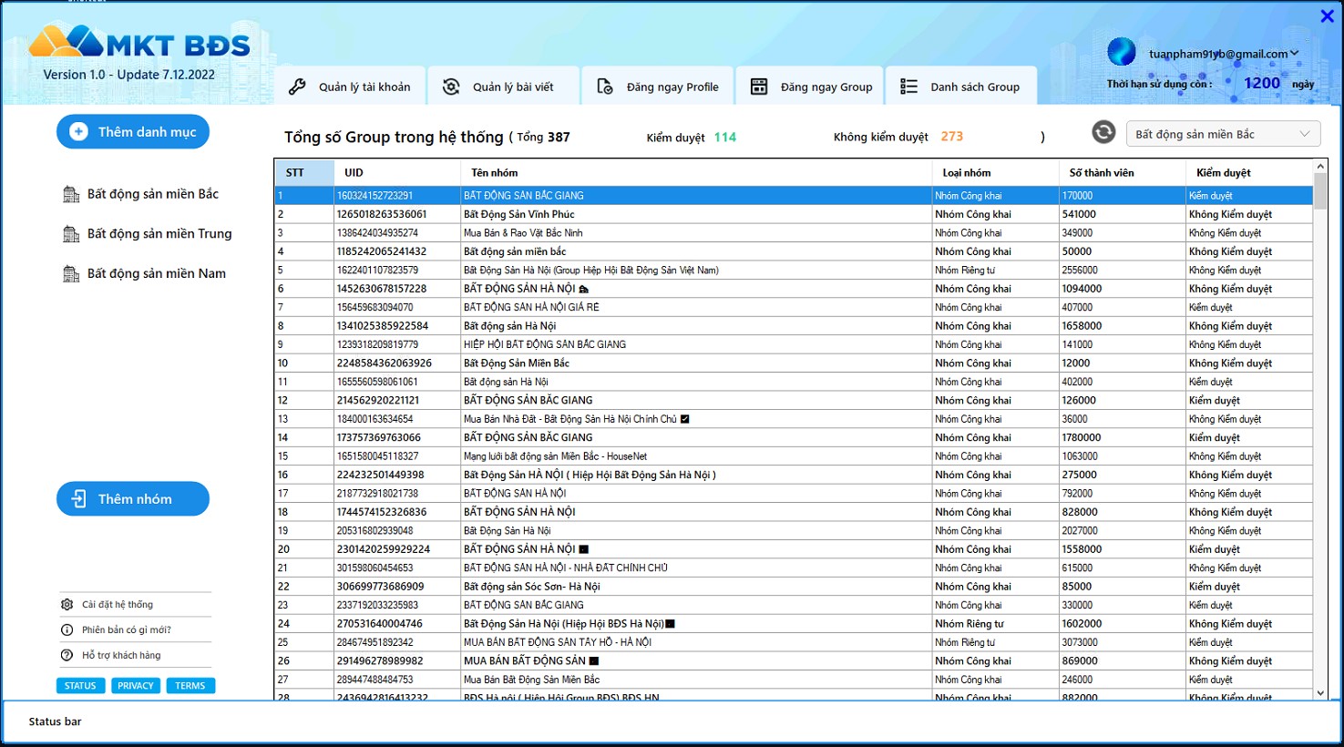This screenshot has height=747, width=1344.
Task: Click the building icon beside Bất động sản miền Trung
Action: coord(71,234)
